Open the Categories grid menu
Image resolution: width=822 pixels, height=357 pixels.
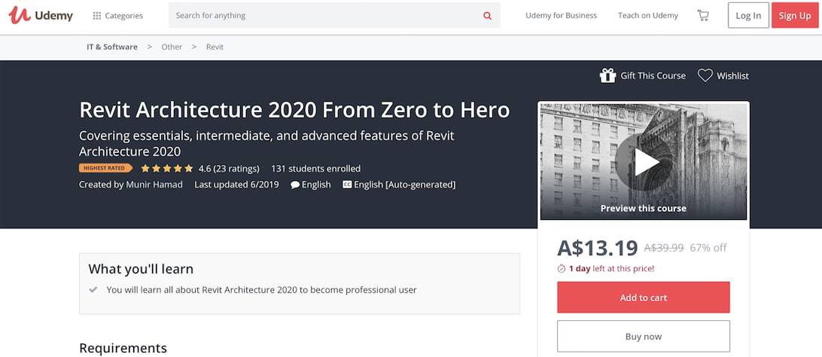(x=117, y=16)
